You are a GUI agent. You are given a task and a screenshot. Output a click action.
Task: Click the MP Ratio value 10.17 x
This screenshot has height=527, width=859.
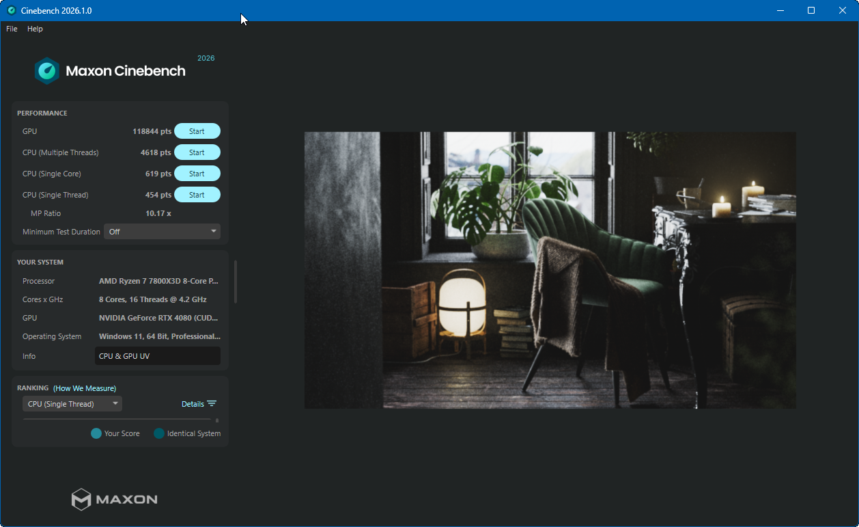158,213
